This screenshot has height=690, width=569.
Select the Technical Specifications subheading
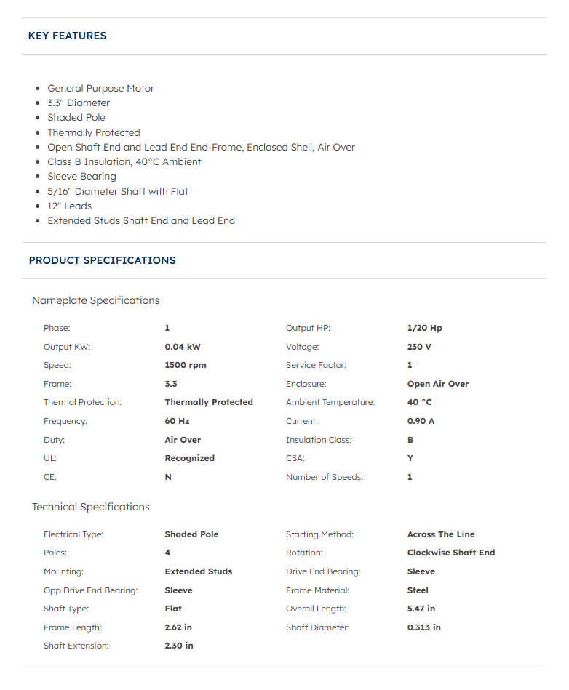tap(91, 507)
